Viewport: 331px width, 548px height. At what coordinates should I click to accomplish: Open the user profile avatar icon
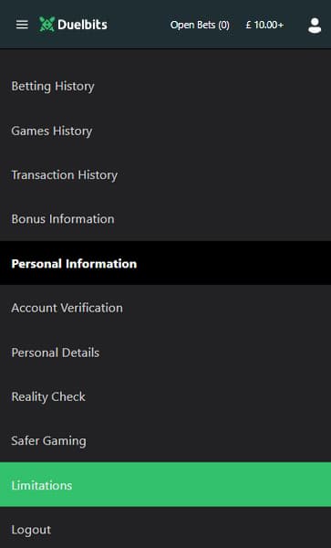click(x=315, y=26)
